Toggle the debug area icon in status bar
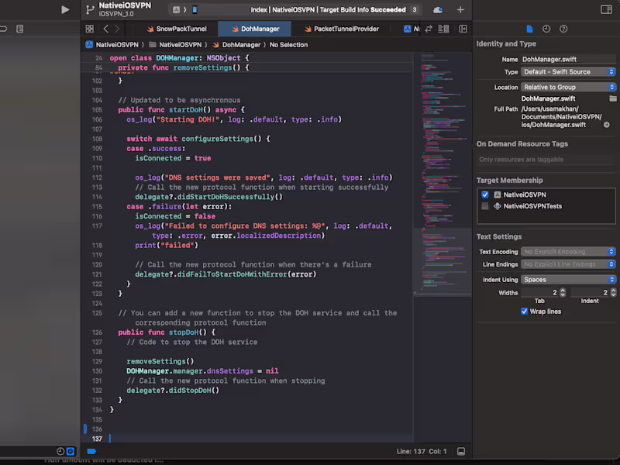This screenshot has width=620, height=465. [x=460, y=451]
